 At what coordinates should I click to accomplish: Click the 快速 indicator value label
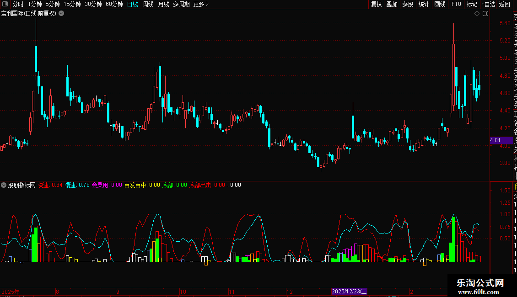click(50, 185)
